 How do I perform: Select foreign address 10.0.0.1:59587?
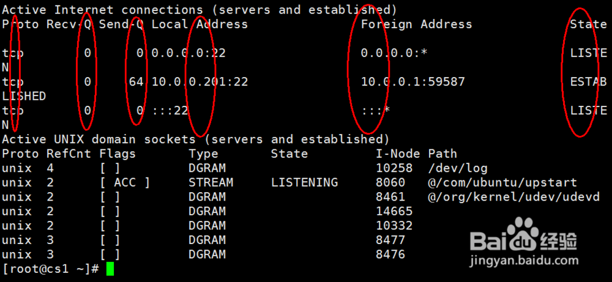[412, 82]
